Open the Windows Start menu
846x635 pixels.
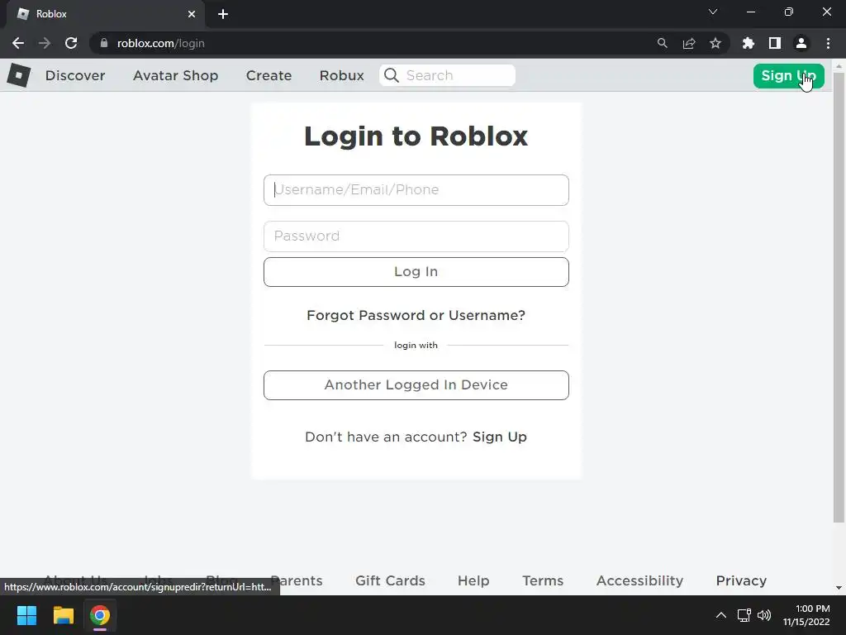(x=27, y=615)
